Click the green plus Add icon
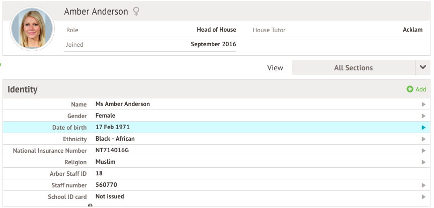434x208 pixels. point(410,89)
